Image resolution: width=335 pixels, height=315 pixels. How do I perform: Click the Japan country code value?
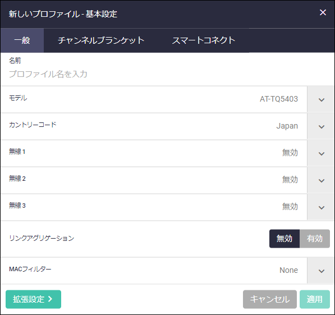click(287, 126)
